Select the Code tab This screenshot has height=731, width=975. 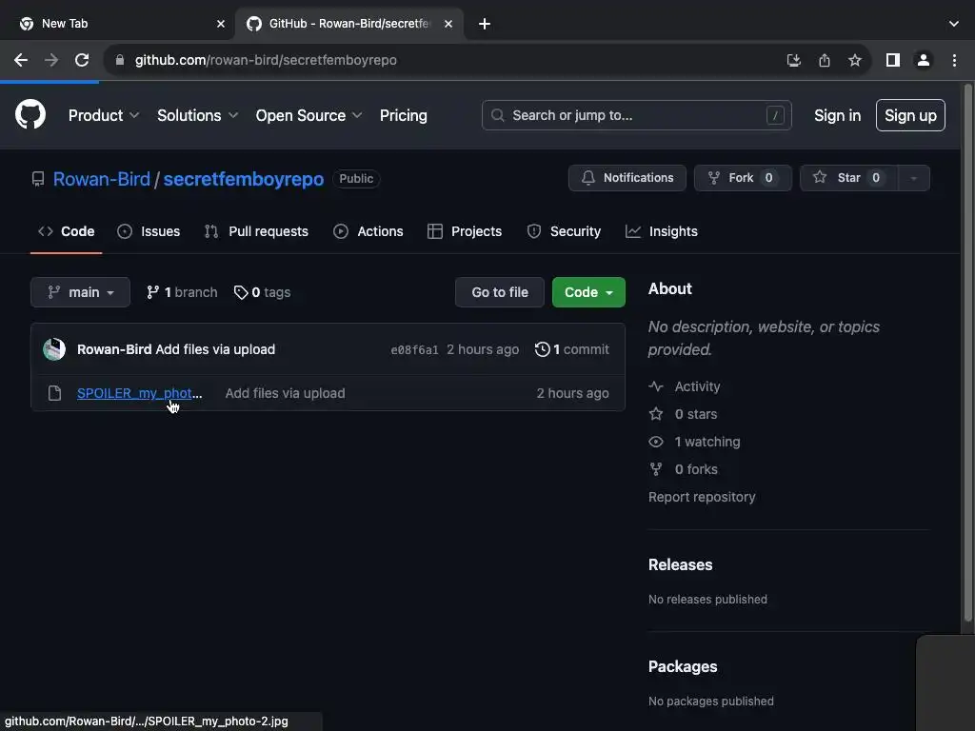click(66, 231)
